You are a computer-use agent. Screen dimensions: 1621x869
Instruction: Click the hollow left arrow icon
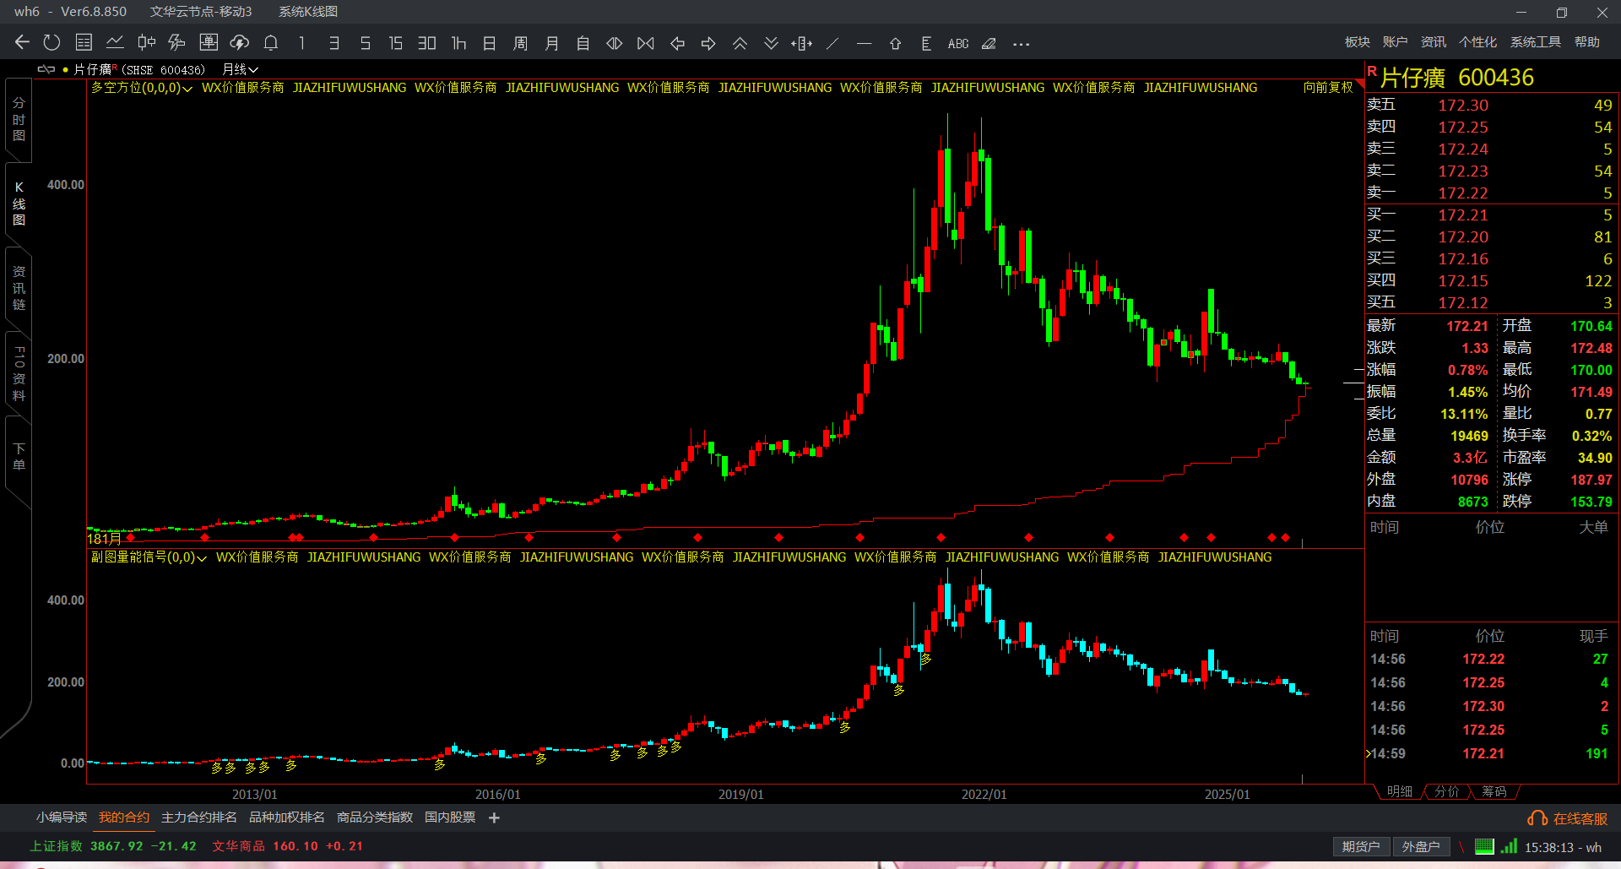(x=677, y=43)
